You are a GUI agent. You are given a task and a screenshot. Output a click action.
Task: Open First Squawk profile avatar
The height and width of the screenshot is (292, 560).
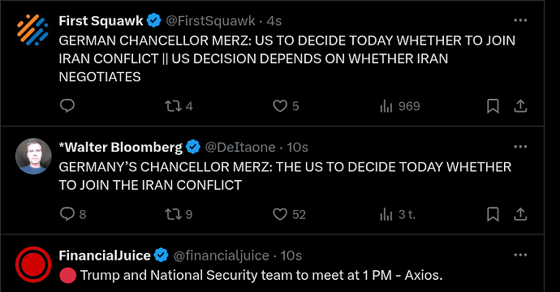tap(32, 30)
